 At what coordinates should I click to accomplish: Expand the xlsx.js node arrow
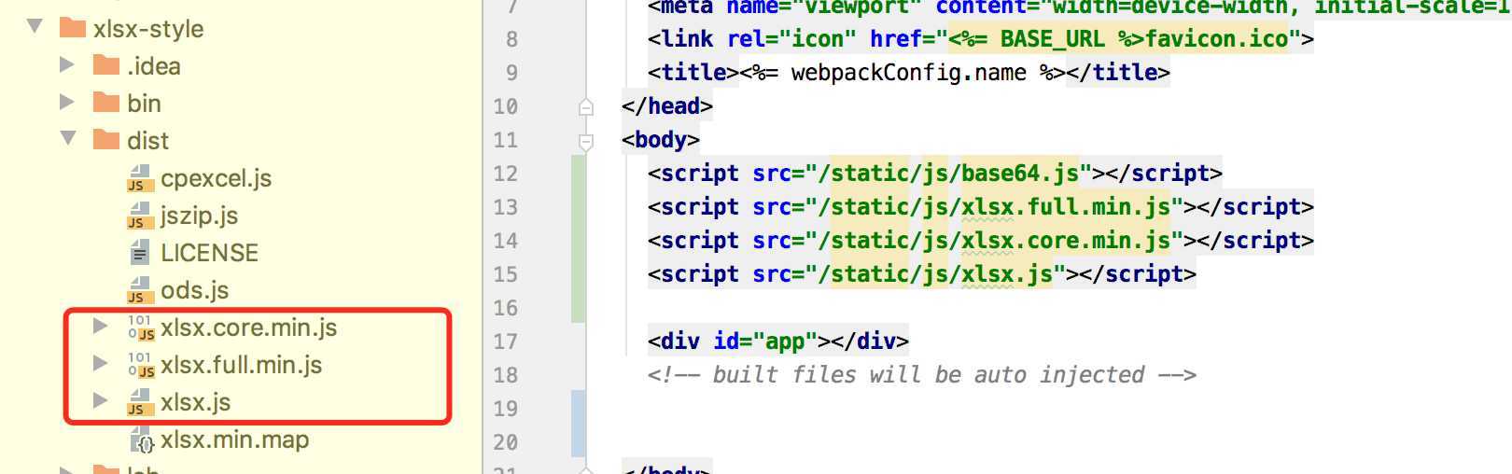101,400
